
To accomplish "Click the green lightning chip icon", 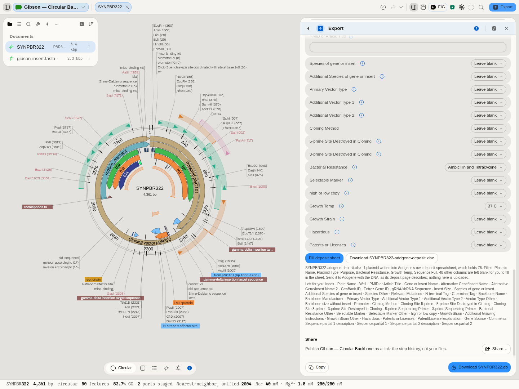I will (452, 7).
